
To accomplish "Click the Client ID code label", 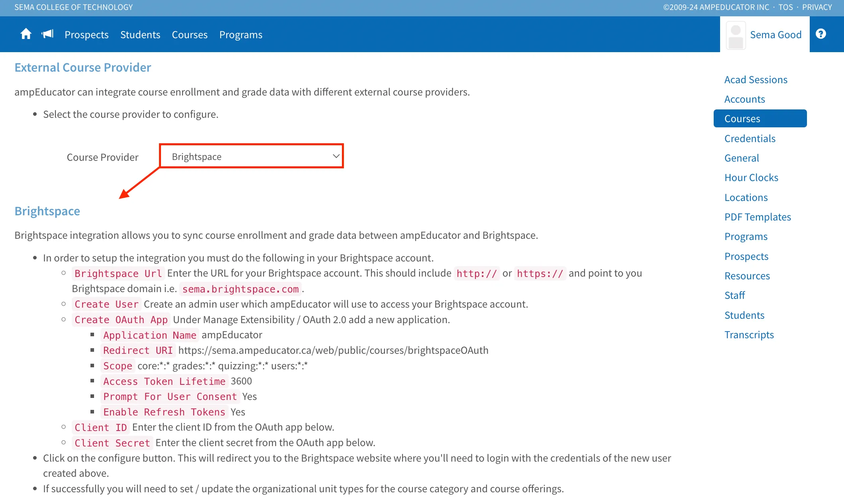I will [x=101, y=427].
